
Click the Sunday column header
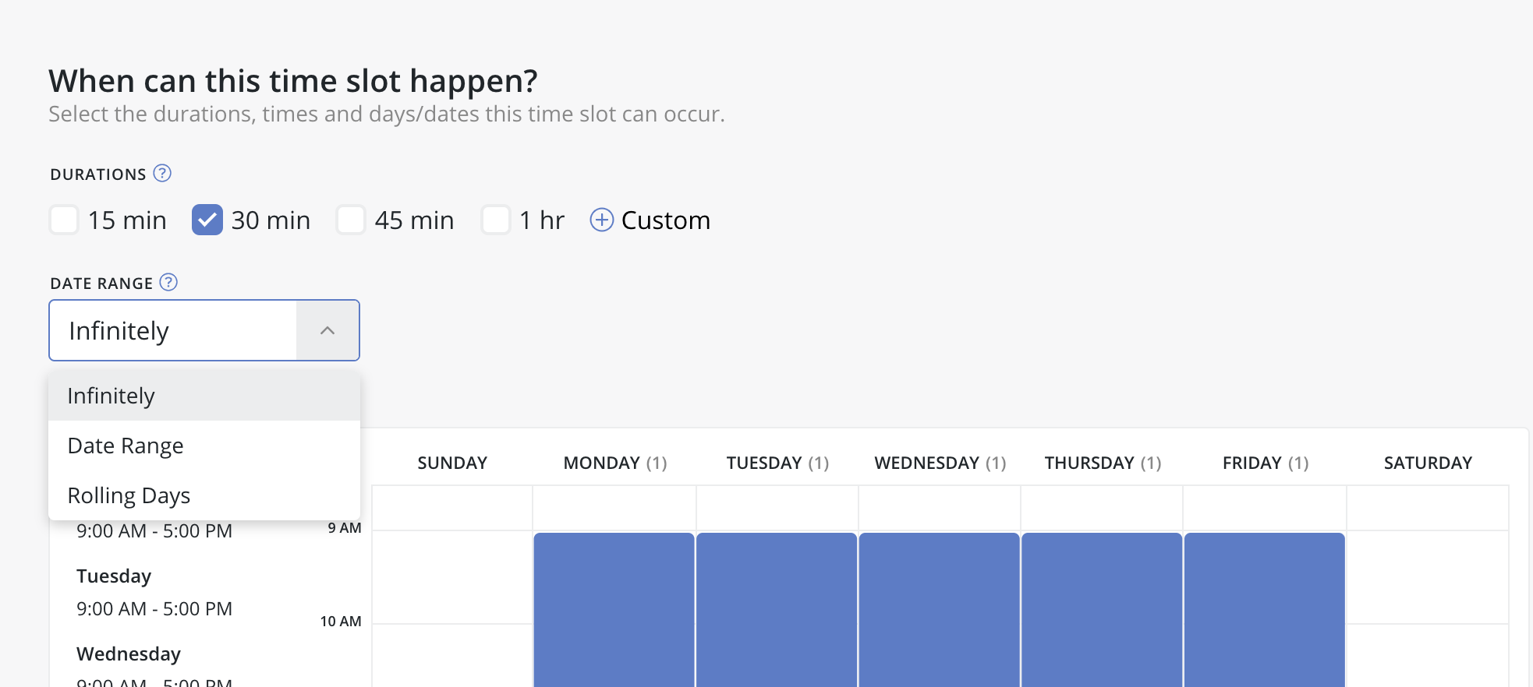(x=452, y=463)
